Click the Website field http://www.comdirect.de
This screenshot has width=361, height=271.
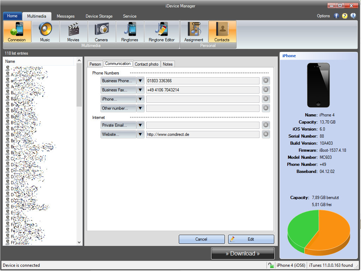[x=203, y=134]
